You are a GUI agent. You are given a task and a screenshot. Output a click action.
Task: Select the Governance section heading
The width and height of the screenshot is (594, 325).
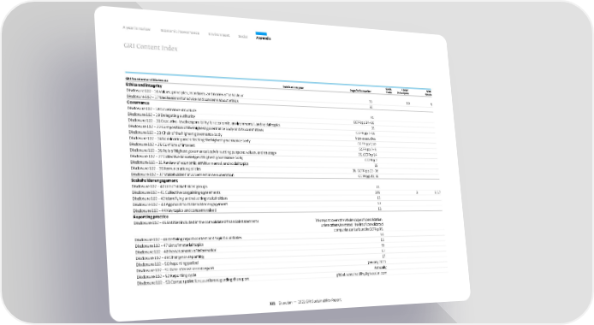click(138, 102)
